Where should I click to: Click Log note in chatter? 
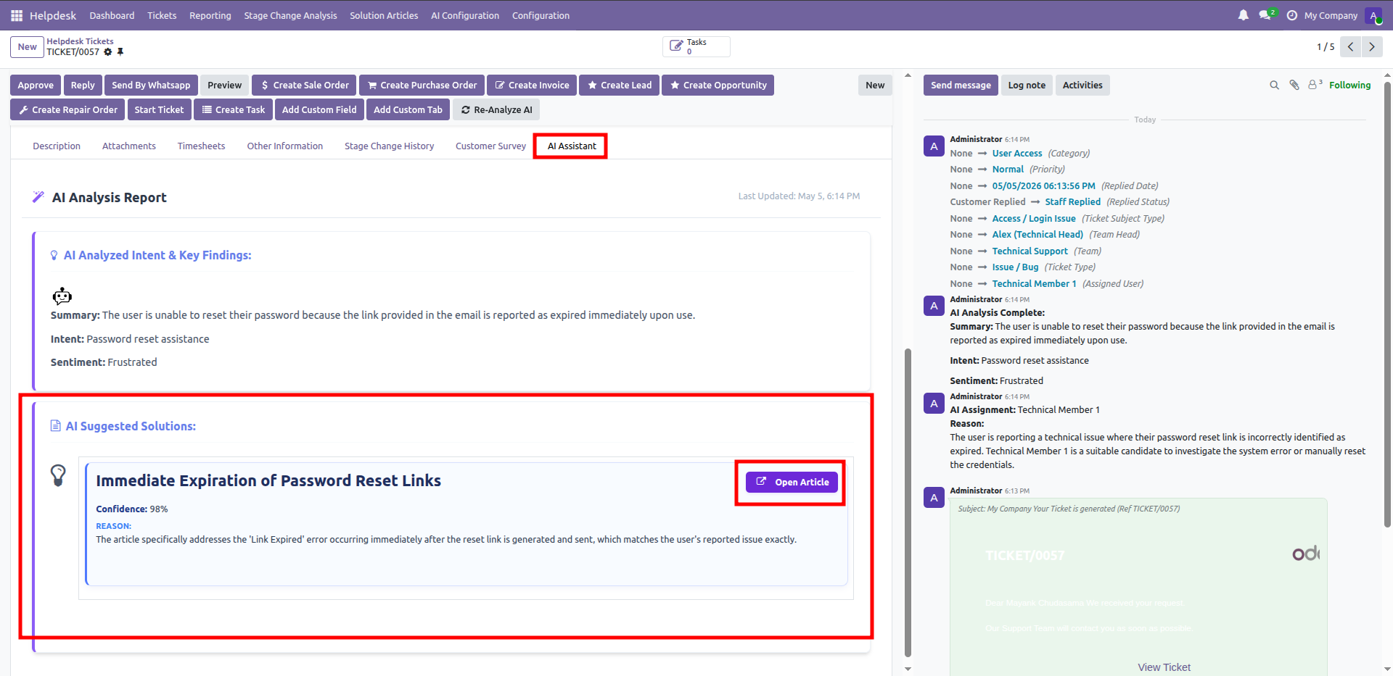(x=1027, y=85)
